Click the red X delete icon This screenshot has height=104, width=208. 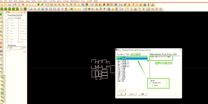[23, 4]
